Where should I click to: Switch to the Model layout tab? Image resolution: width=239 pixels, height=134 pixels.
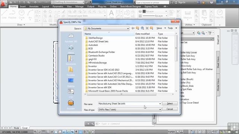pos(16,128)
